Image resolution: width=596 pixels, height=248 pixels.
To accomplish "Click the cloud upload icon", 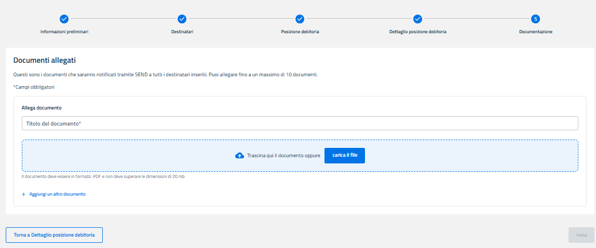I will pos(239,156).
